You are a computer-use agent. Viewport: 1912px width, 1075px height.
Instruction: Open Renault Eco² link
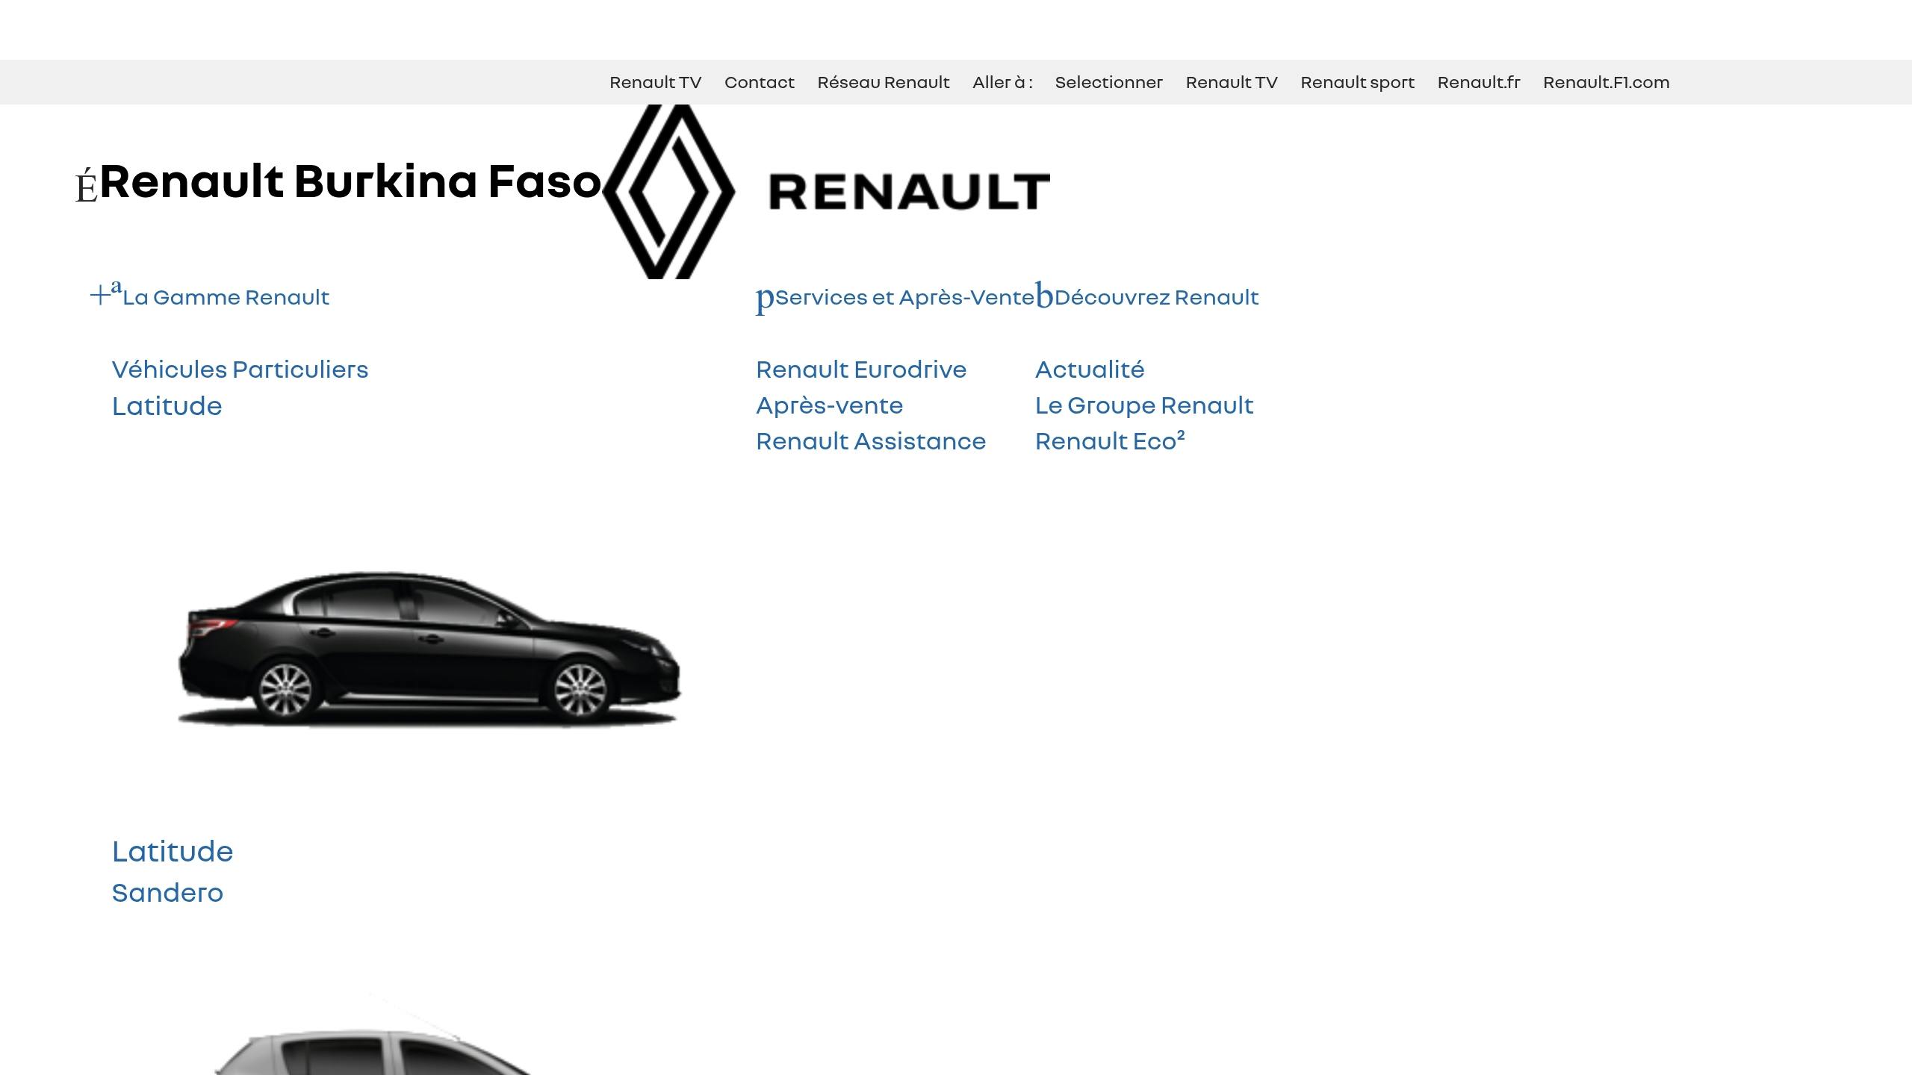[x=1110, y=441]
